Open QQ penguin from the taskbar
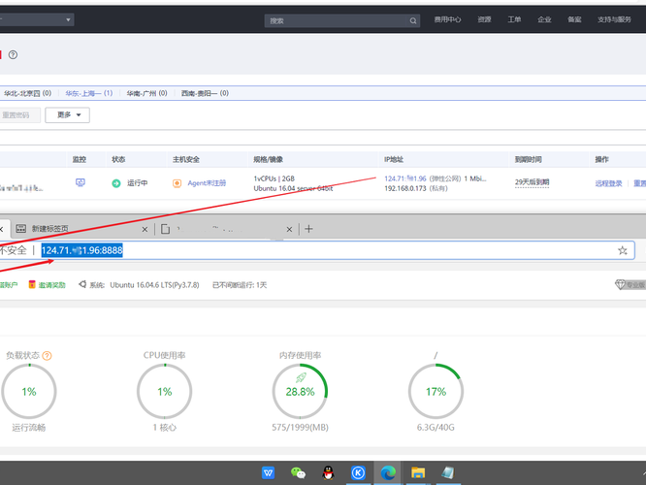Viewport: 646px width, 485px height. coord(328,472)
